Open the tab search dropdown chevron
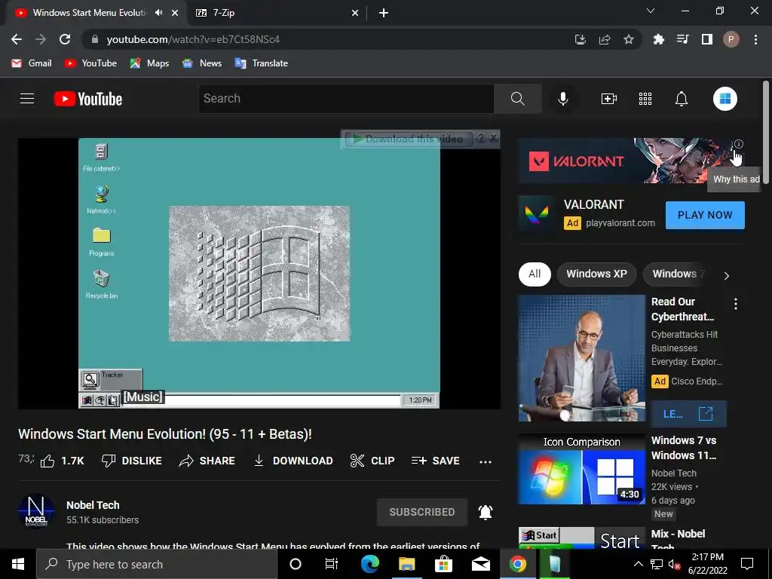The width and height of the screenshot is (772, 579). click(651, 11)
